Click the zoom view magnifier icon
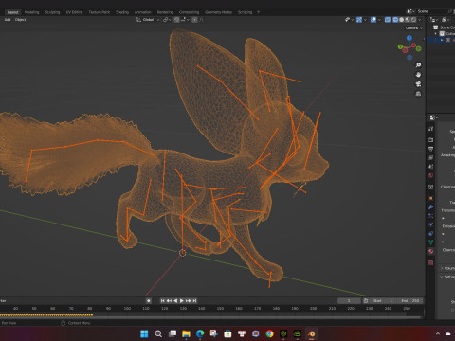The height and width of the screenshot is (341, 455). pos(418,65)
